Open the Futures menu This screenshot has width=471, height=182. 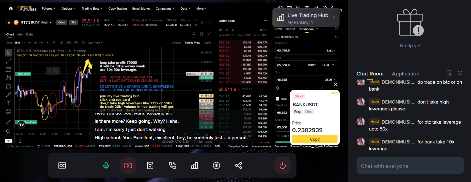(x=49, y=9)
